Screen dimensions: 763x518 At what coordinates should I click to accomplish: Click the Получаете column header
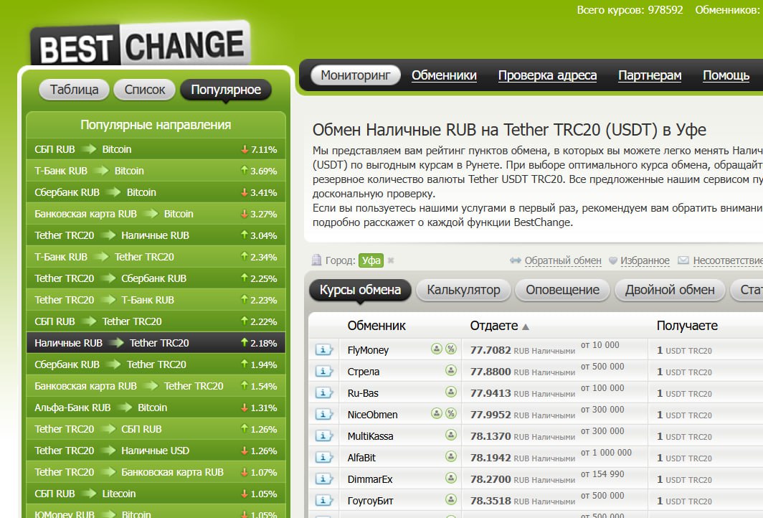click(x=687, y=326)
